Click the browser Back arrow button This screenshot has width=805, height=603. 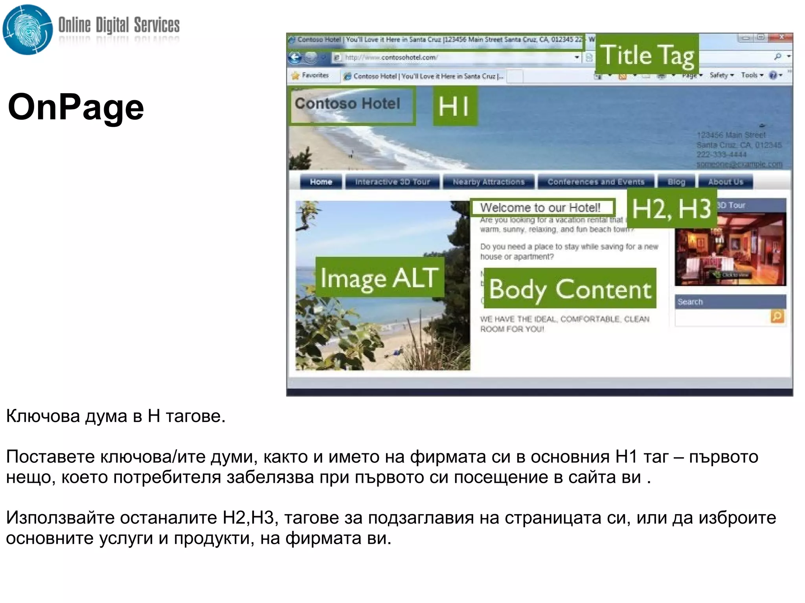(295, 58)
